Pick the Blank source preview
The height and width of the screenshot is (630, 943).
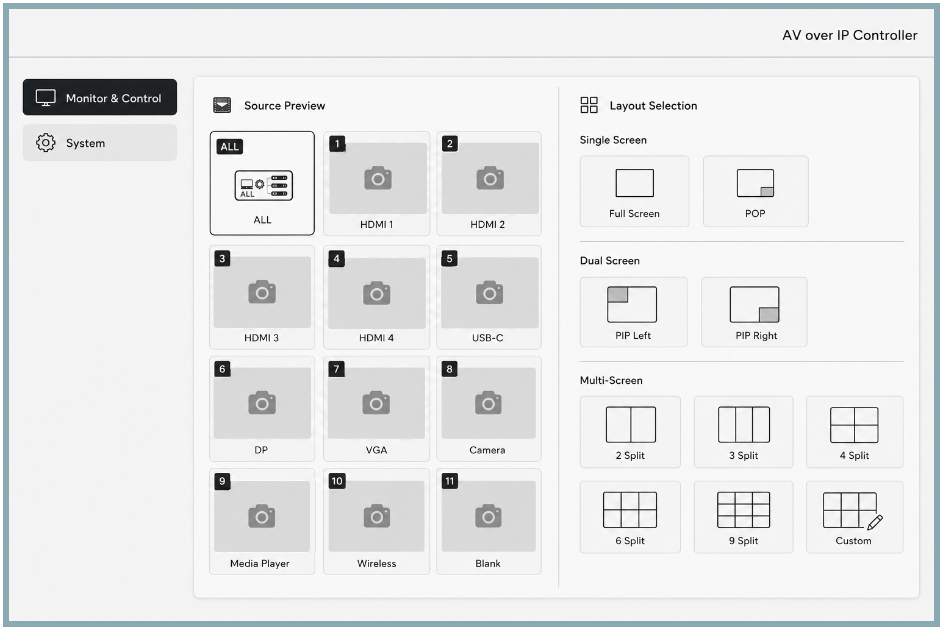[x=489, y=522]
